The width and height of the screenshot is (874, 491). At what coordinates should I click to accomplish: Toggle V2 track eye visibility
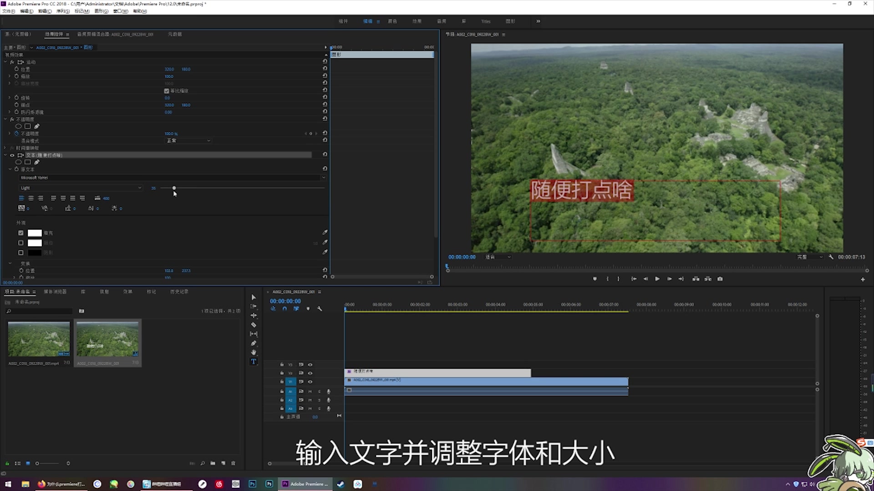(x=310, y=373)
